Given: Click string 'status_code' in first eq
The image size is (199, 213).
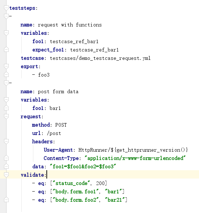Looking at the screenshot, I should [71, 183].
